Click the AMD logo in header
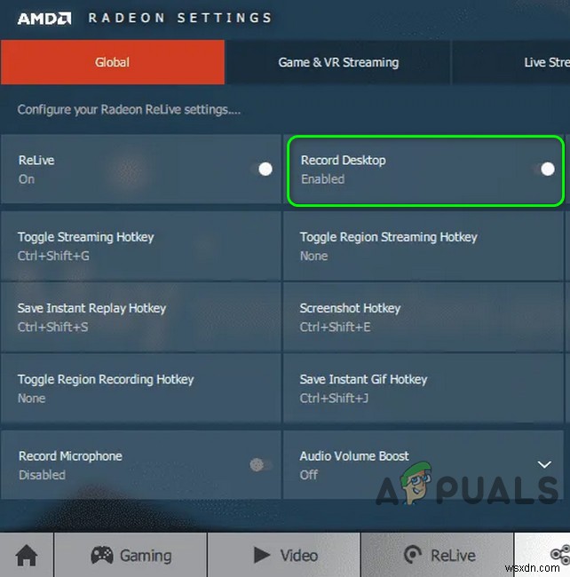 click(x=44, y=19)
